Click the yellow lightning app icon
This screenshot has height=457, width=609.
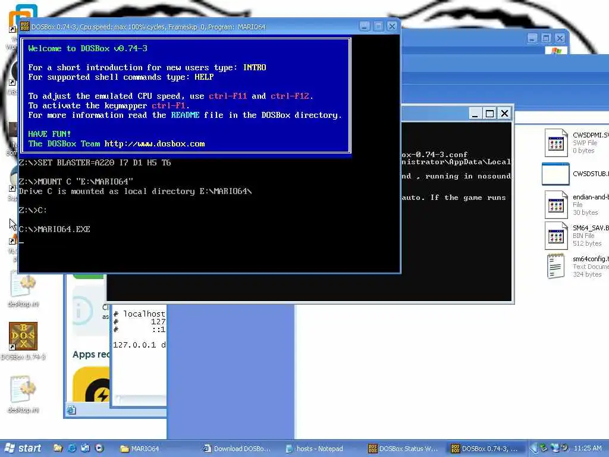click(92, 384)
